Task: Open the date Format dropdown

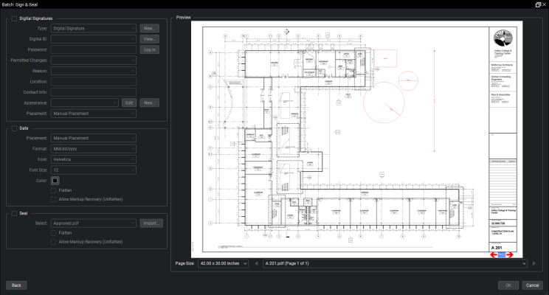Action: point(94,149)
